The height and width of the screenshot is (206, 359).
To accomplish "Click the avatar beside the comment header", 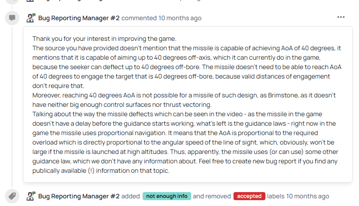I will [x=31, y=18].
